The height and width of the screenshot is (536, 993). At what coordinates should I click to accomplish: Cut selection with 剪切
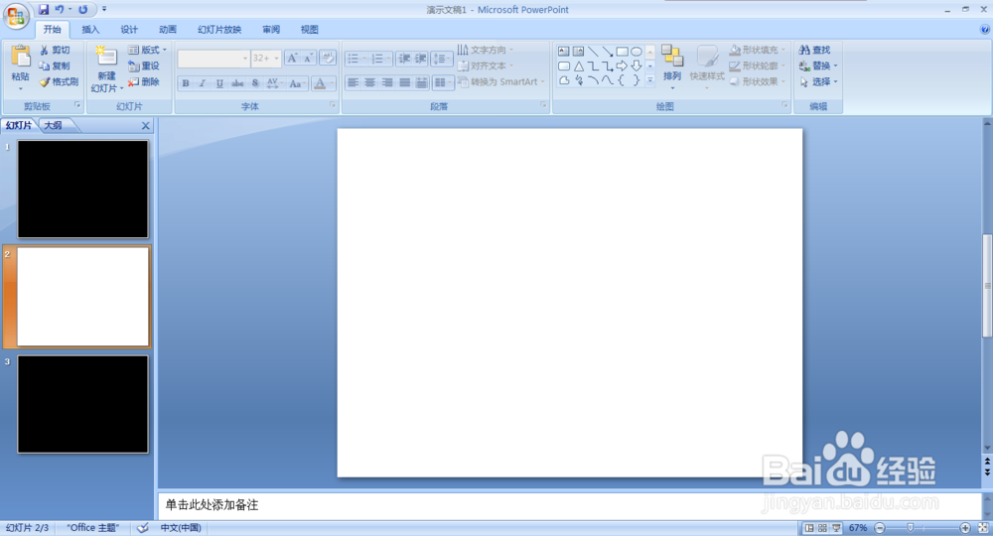(55, 50)
